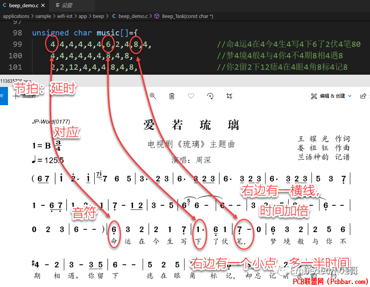The image size is (370, 287).
Task: Click the zoom magnifier icon in Photos toolbar
Action: 153,96
